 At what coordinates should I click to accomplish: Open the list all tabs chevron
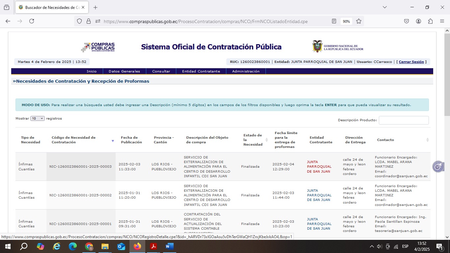[384, 7]
